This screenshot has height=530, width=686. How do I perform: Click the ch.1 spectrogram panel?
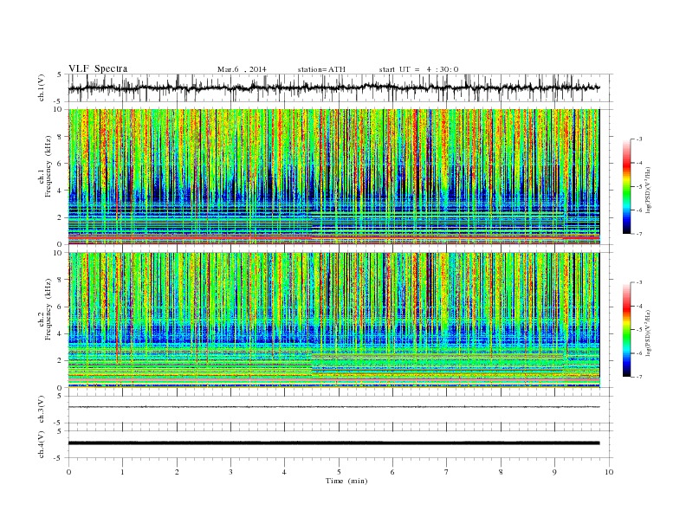[x=334, y=177]
